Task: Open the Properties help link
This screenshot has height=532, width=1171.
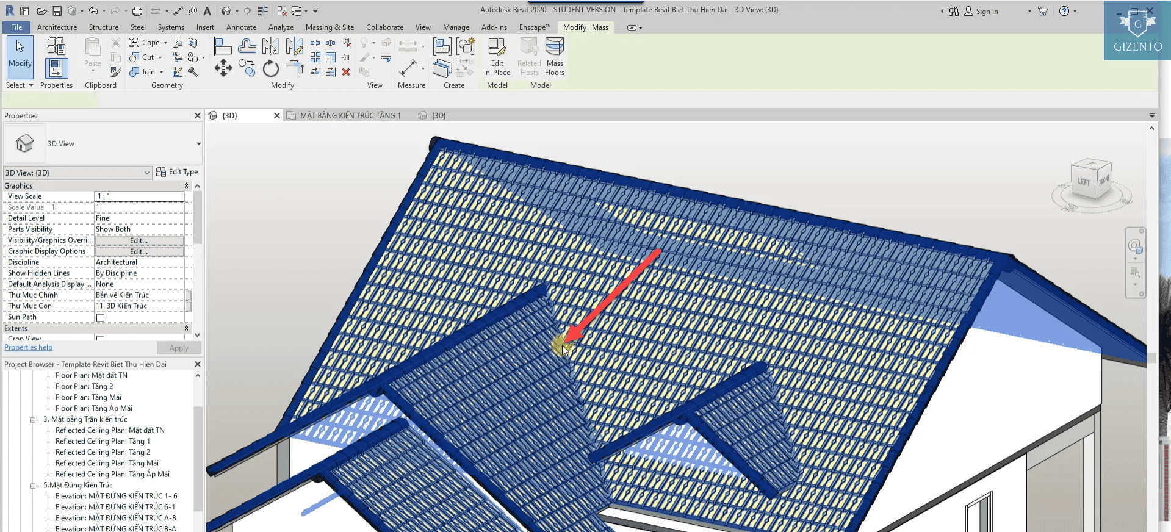Action: (28, 348)
